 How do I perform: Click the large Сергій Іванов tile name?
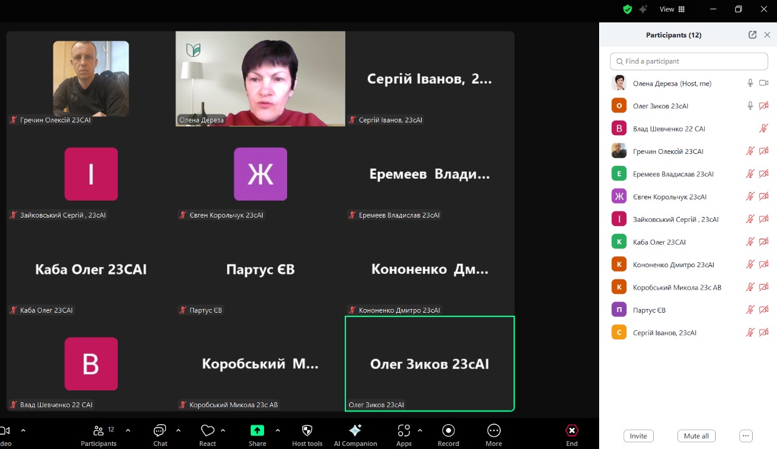(x=430, y=79)
